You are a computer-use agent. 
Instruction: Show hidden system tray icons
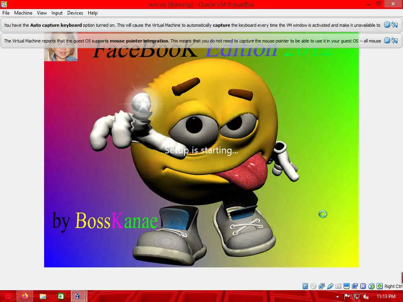tap(337, 296)
